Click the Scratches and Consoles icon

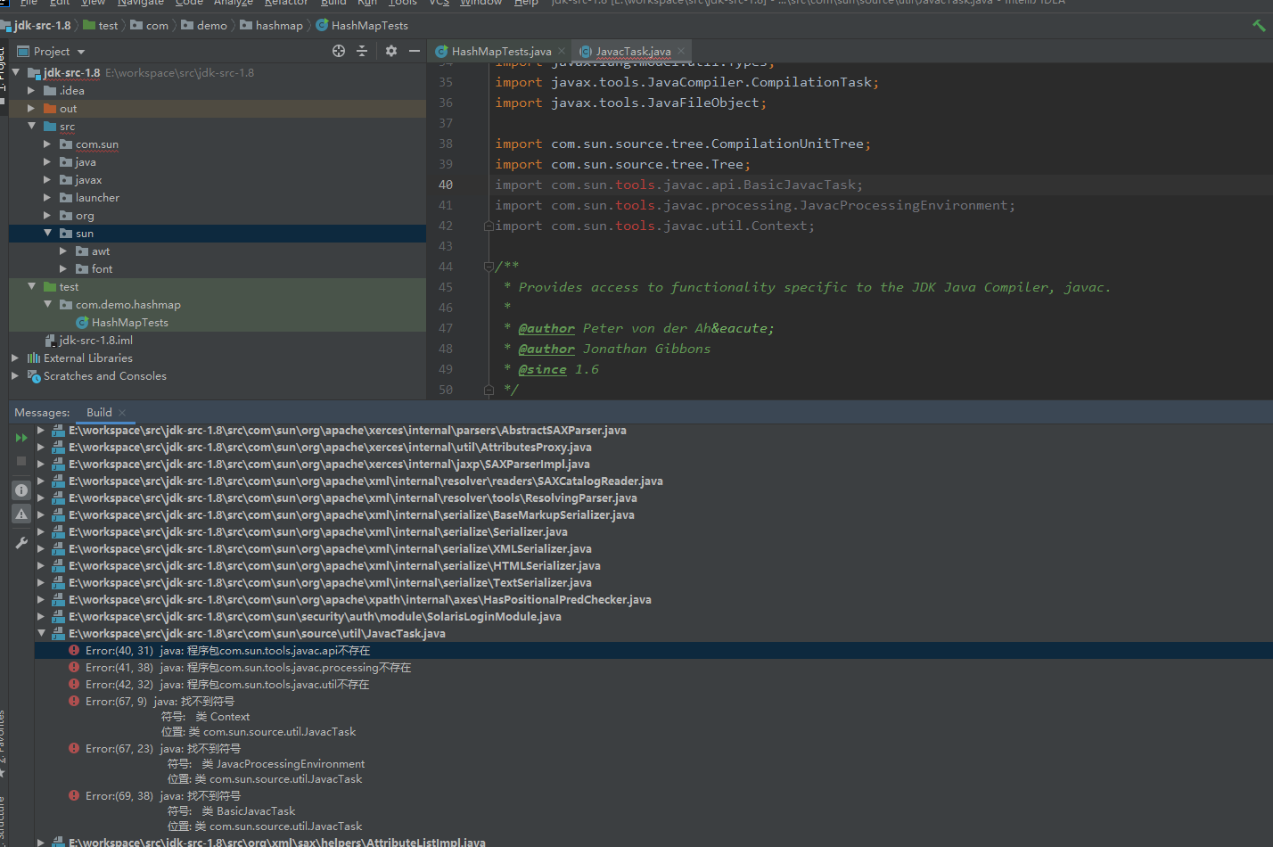click(x=34, y=376)
